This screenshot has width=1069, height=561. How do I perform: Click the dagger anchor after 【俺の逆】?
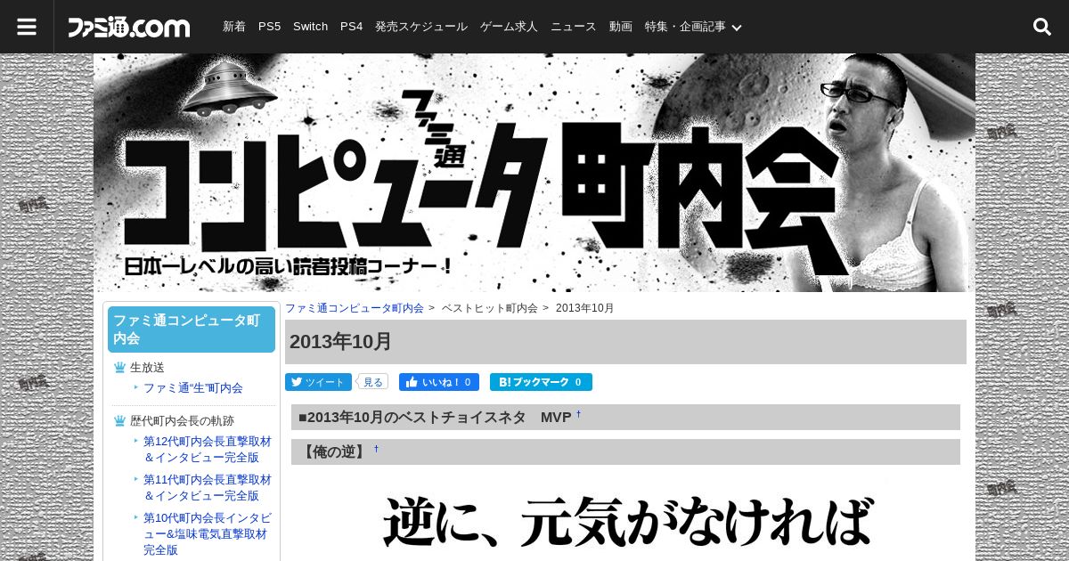[376, 449]
